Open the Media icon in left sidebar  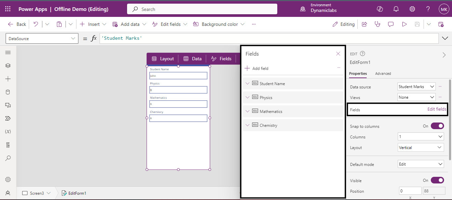pos(8,105)
